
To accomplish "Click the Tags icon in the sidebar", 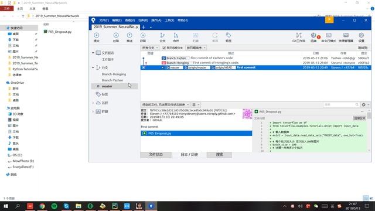I will pos(98,94).
